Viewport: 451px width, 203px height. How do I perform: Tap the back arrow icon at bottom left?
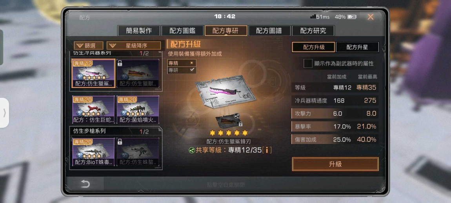click(85, 184)
